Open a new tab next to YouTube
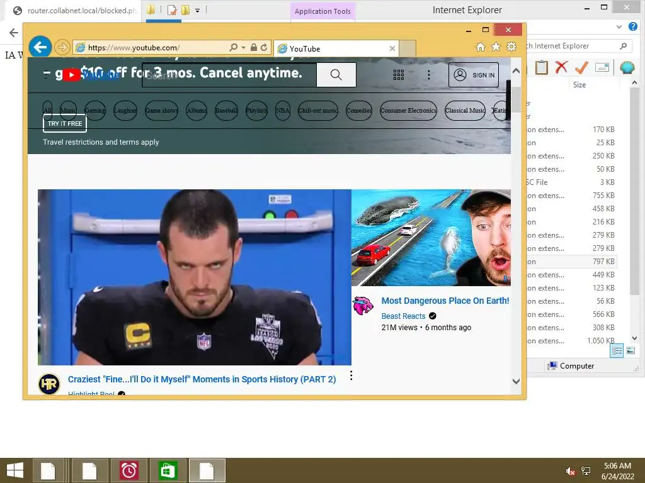This screenshot has height=483, width=645. click(408, 48)
